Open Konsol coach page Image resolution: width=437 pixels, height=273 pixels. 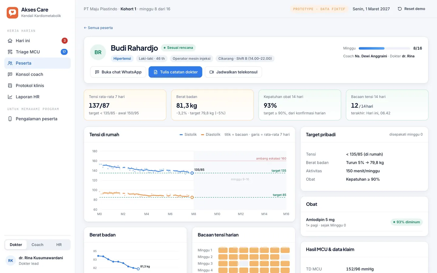click(x=38, y=74)
